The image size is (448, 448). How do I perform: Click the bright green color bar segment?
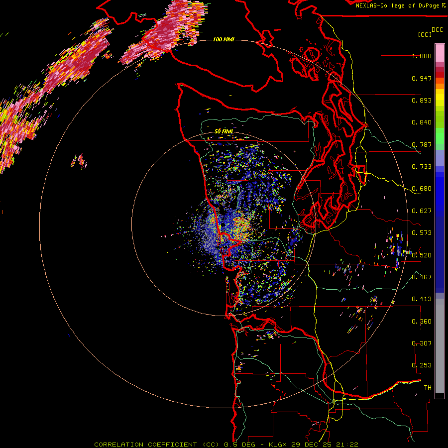tap(440, 136)
